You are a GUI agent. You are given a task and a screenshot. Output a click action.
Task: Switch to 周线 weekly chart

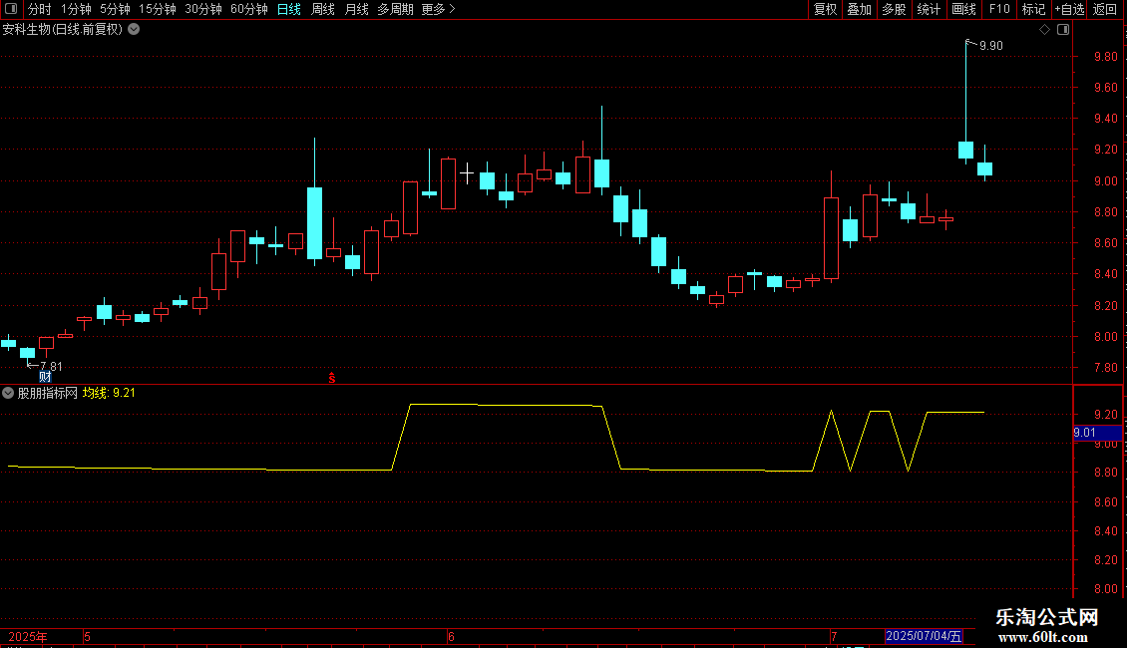(x=323, y=9)
